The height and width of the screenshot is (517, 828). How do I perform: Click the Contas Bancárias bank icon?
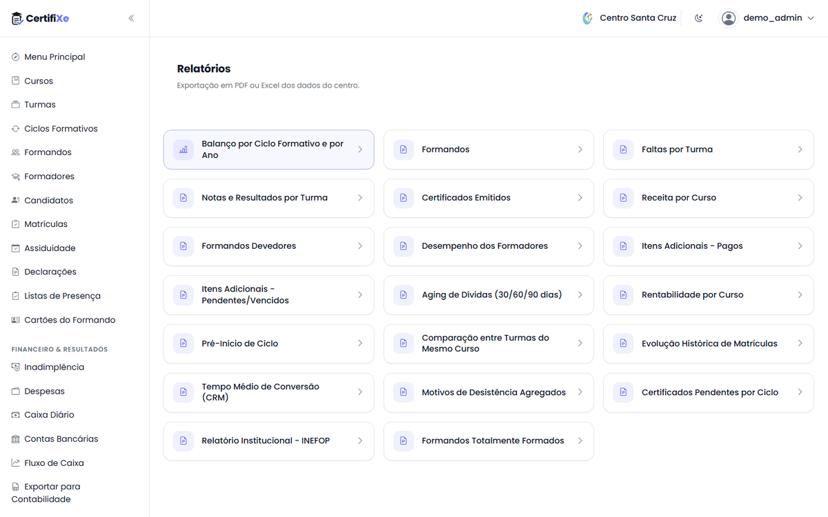tap(16, 439)
